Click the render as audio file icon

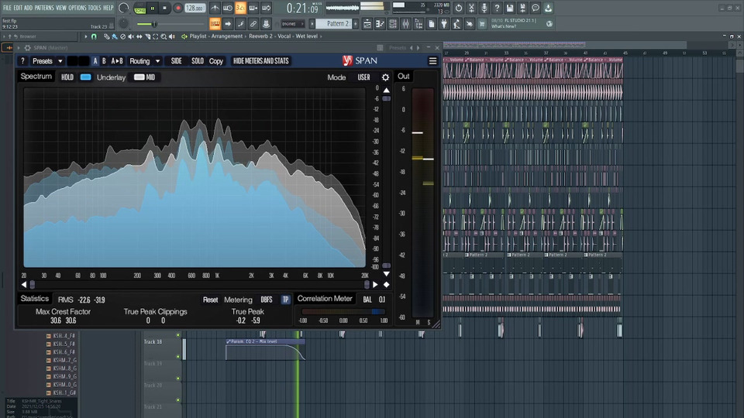[x=522, y=8]
